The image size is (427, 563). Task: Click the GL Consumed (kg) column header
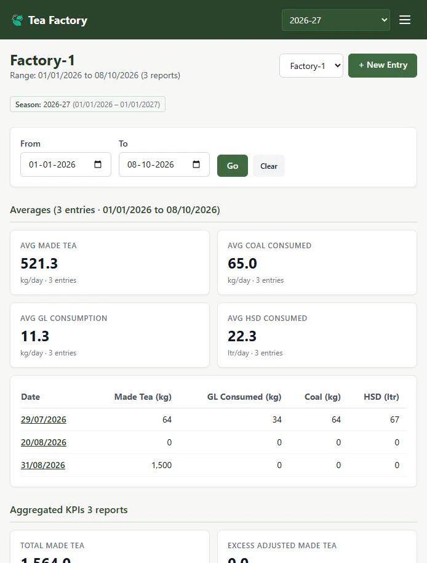[x=244, y=397]
